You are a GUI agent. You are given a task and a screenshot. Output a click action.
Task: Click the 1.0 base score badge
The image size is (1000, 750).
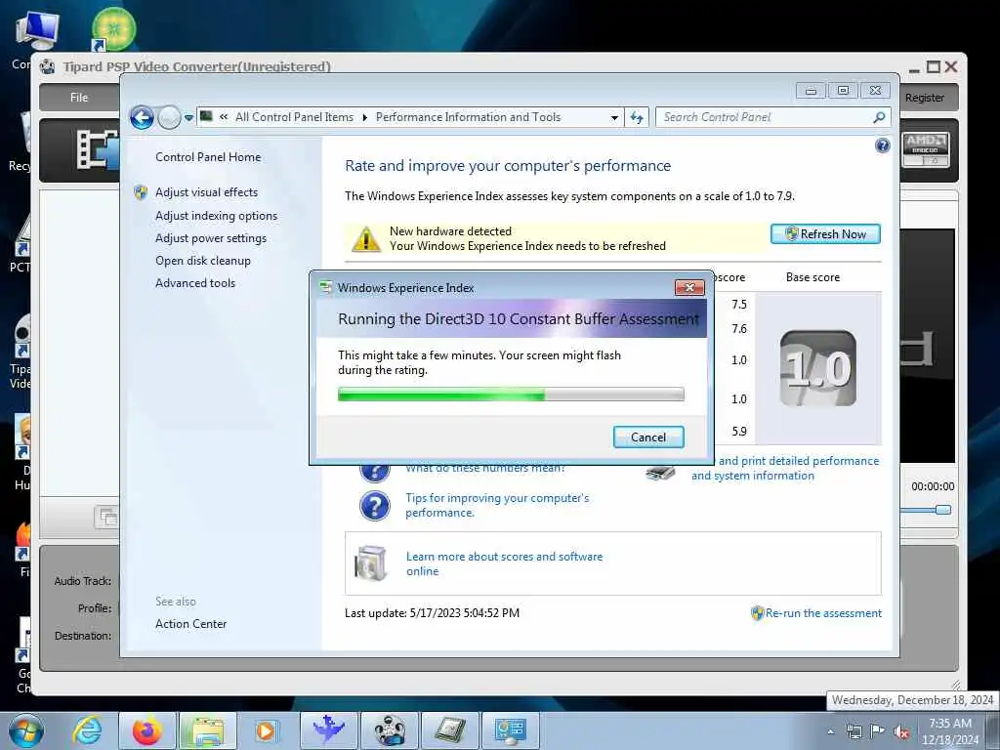[817, 368]
